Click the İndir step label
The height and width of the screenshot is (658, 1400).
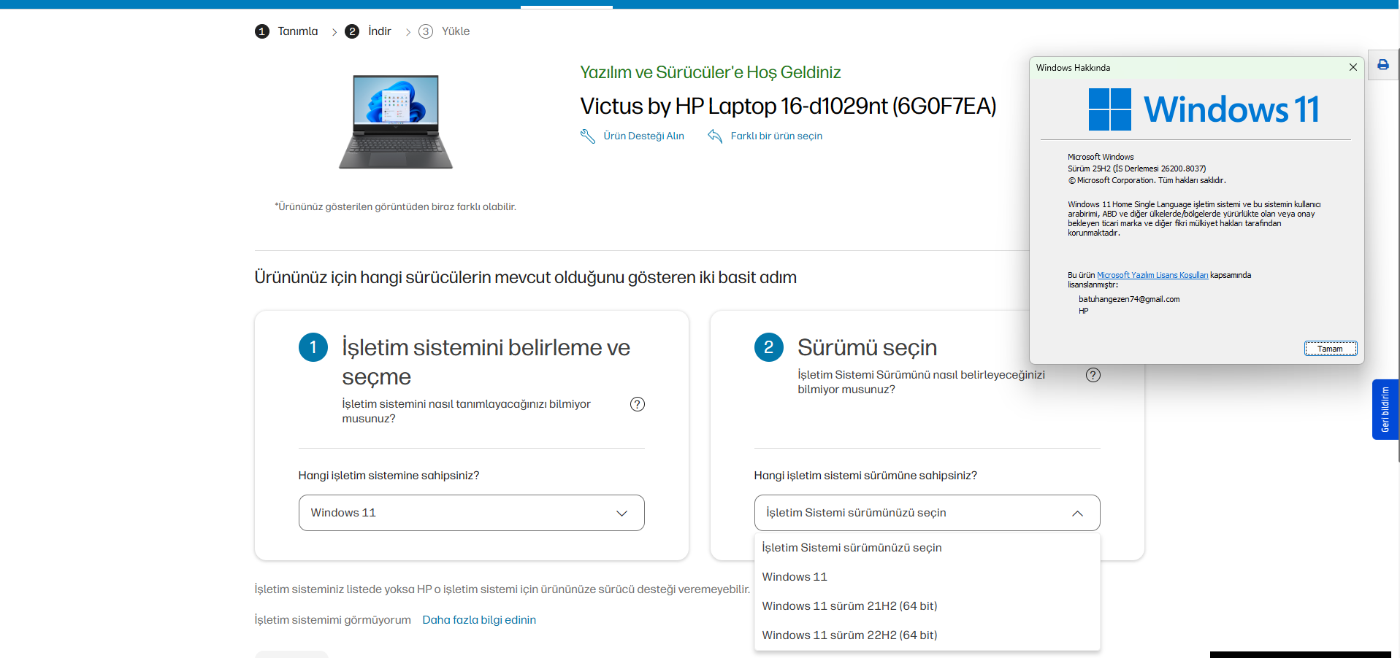(x=380, y=31)
